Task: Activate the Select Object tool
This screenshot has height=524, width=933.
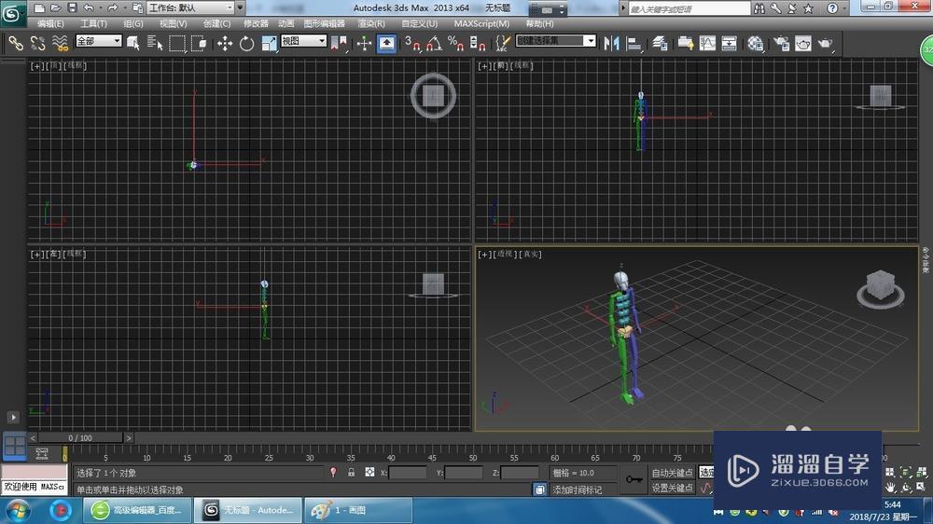Action: (132, 43)
